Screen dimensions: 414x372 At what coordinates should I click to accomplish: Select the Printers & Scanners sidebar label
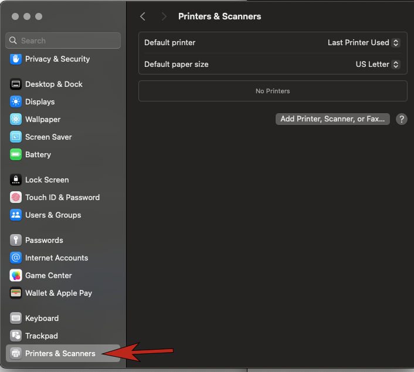[60, 353]
